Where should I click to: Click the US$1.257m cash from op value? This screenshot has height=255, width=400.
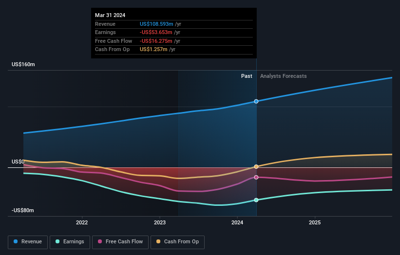coord(153,50)
